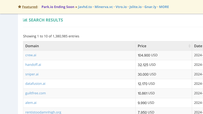The image size is (203, 114).
Task: Click the Featured star icon
Action: pyautogui.click(x=20, y=7)
